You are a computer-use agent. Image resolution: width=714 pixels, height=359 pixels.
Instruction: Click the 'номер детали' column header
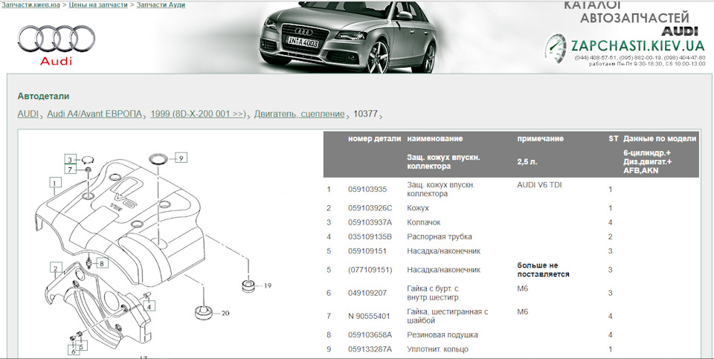(374, 139)
